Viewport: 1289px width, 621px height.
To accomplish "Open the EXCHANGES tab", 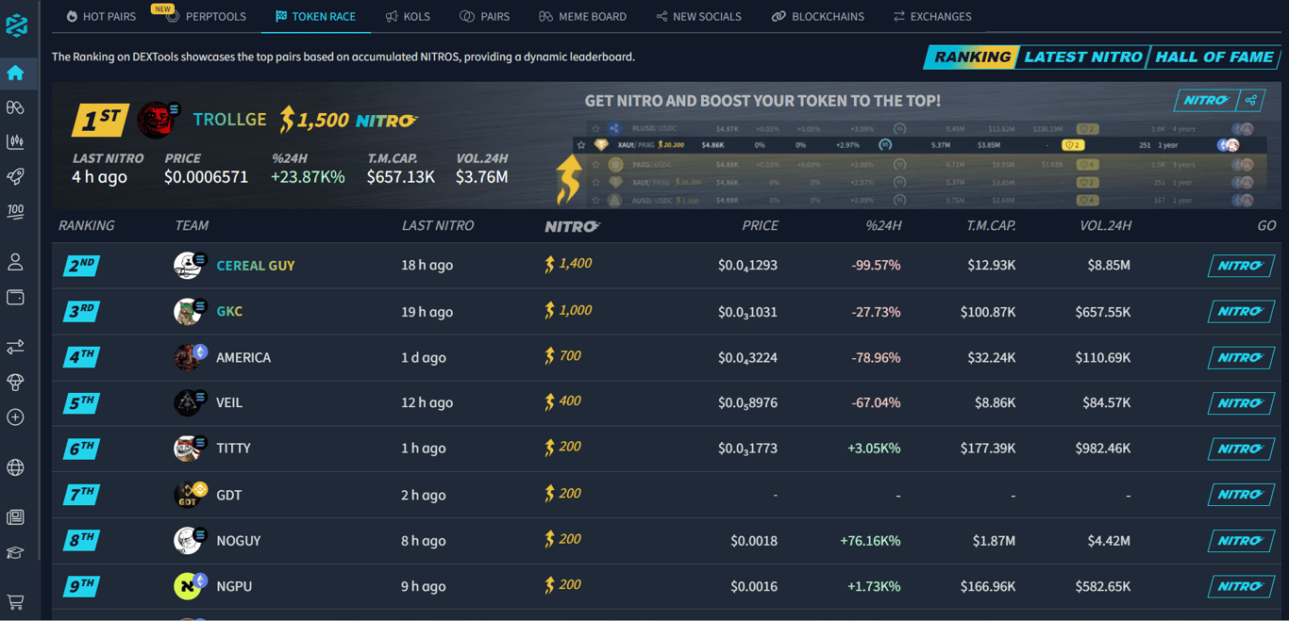I will point(932,16).
